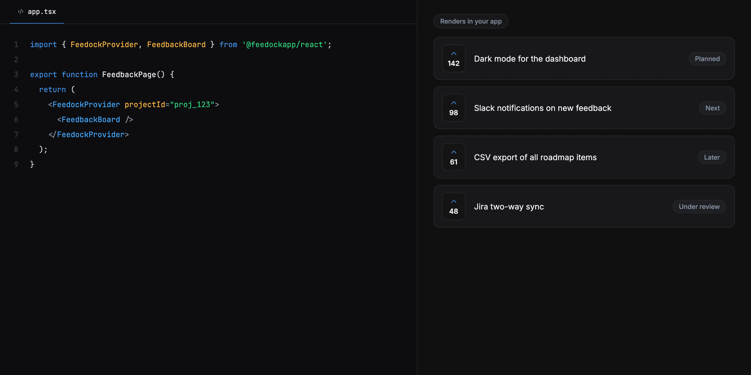Click the "proj_123" string in code
Viewport: 751px width, 375px height.
pos(192,104)
